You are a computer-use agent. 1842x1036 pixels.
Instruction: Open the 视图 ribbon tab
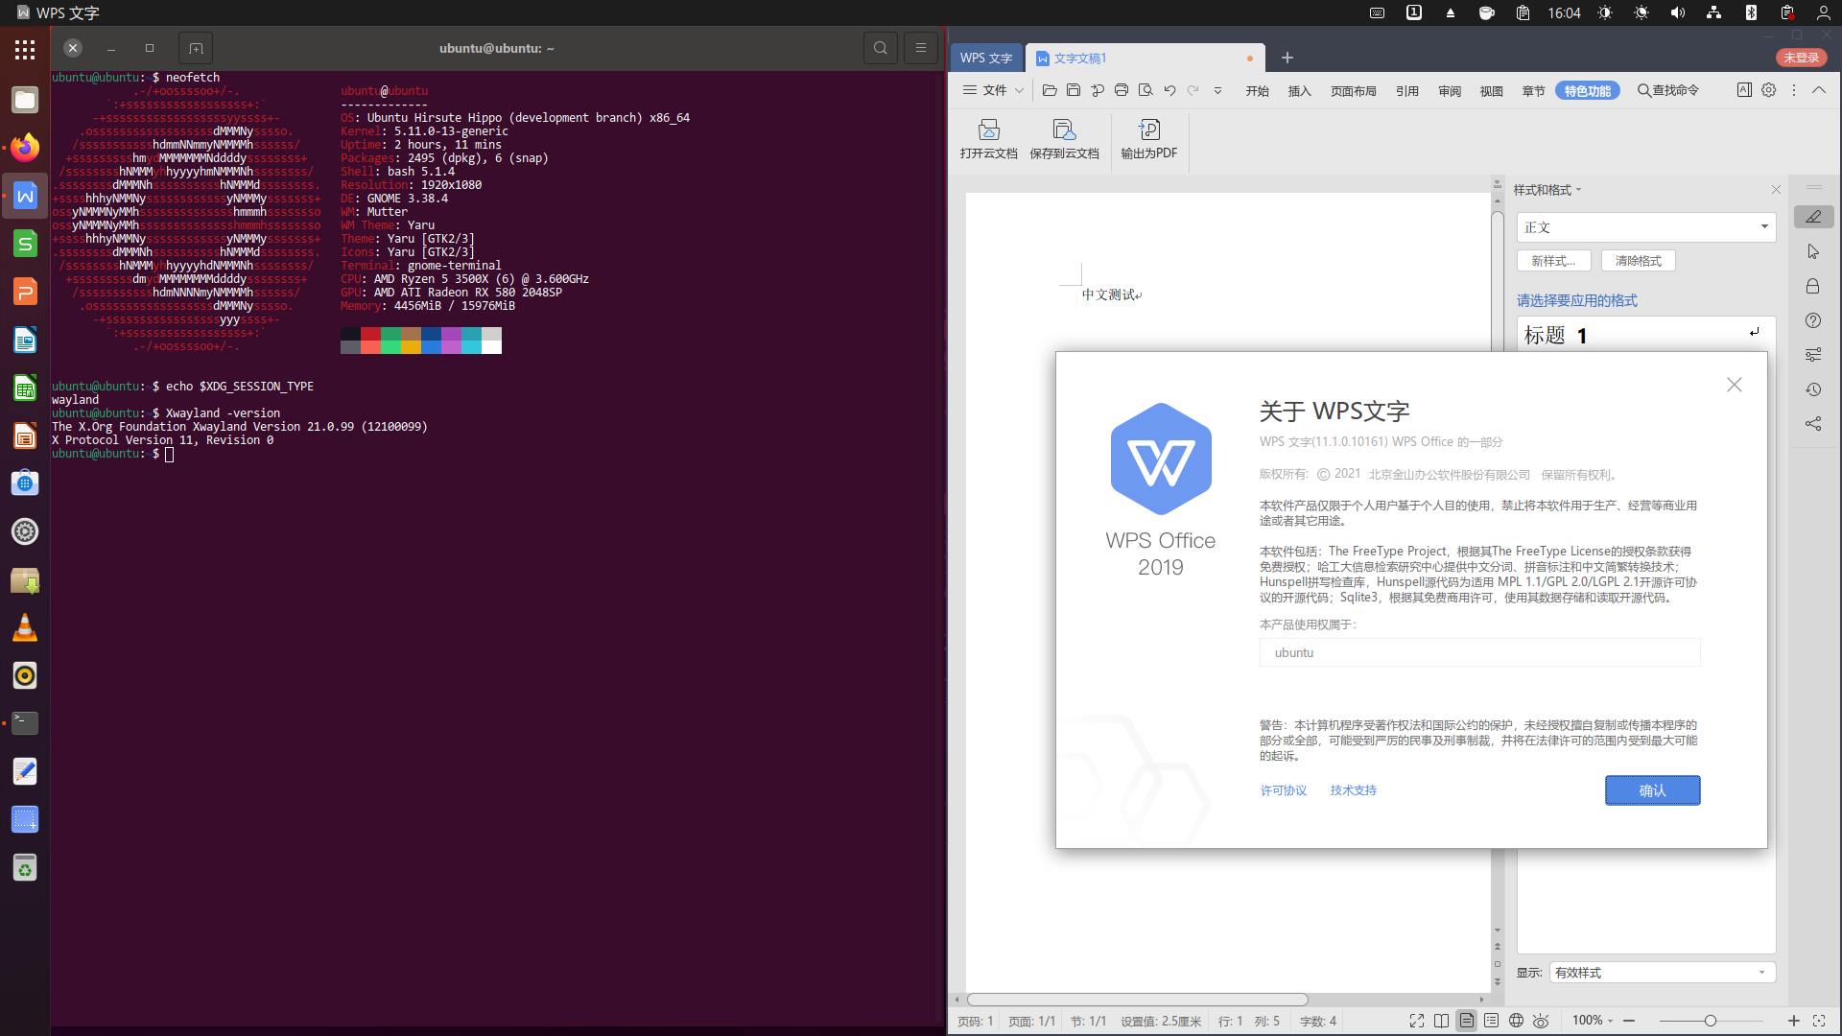tap(1491, 91)
